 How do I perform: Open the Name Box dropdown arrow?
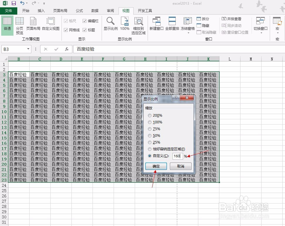click(x=28, y=49)
